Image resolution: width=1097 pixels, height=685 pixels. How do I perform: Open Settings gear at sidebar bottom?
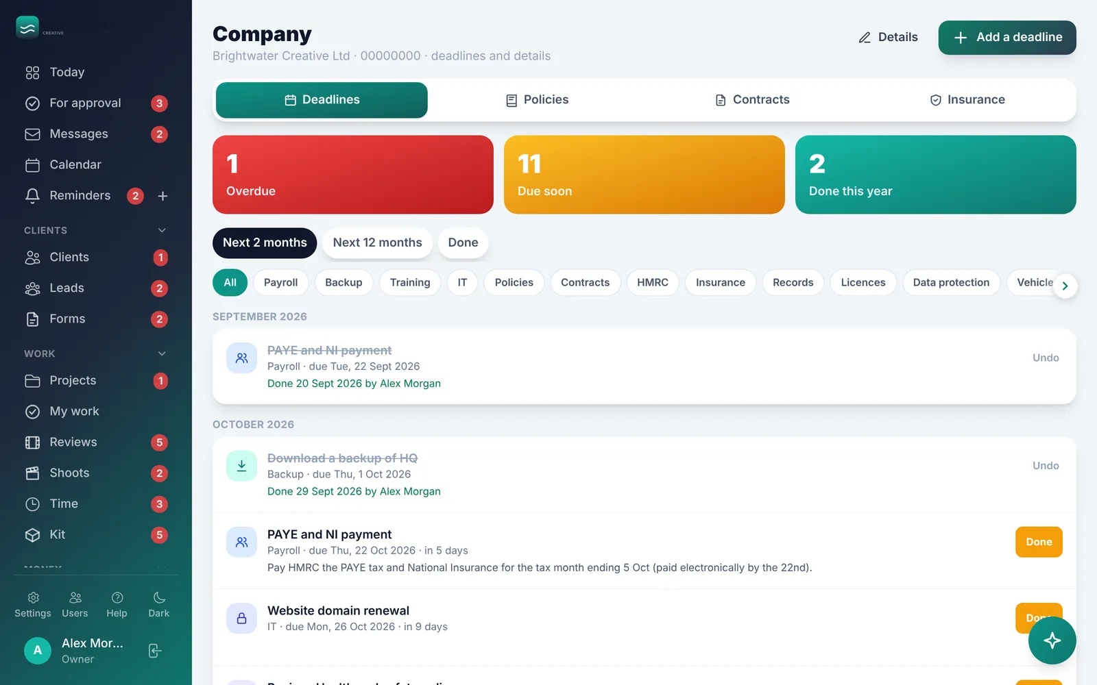33,605
